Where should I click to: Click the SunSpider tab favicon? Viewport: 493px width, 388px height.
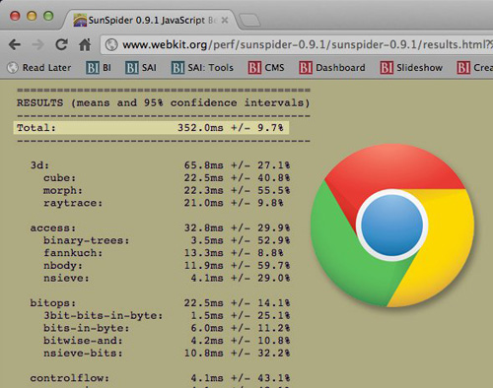click(80, 20)
